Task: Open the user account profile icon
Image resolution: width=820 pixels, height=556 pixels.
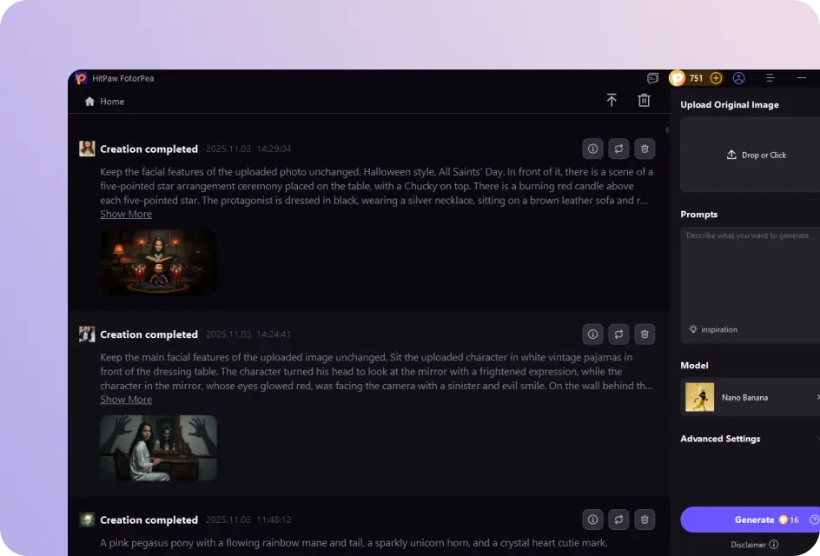Action: pyautogui.click(x=738, y=78)
